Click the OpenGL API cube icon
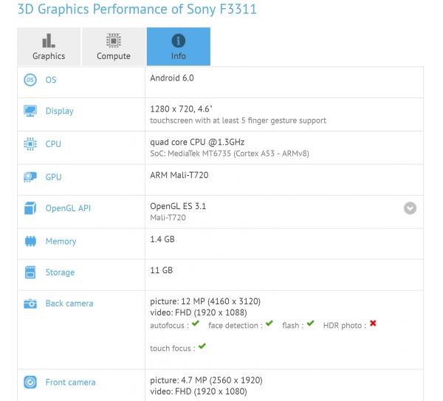The image size is (443, 401). (x=30, y=208)
